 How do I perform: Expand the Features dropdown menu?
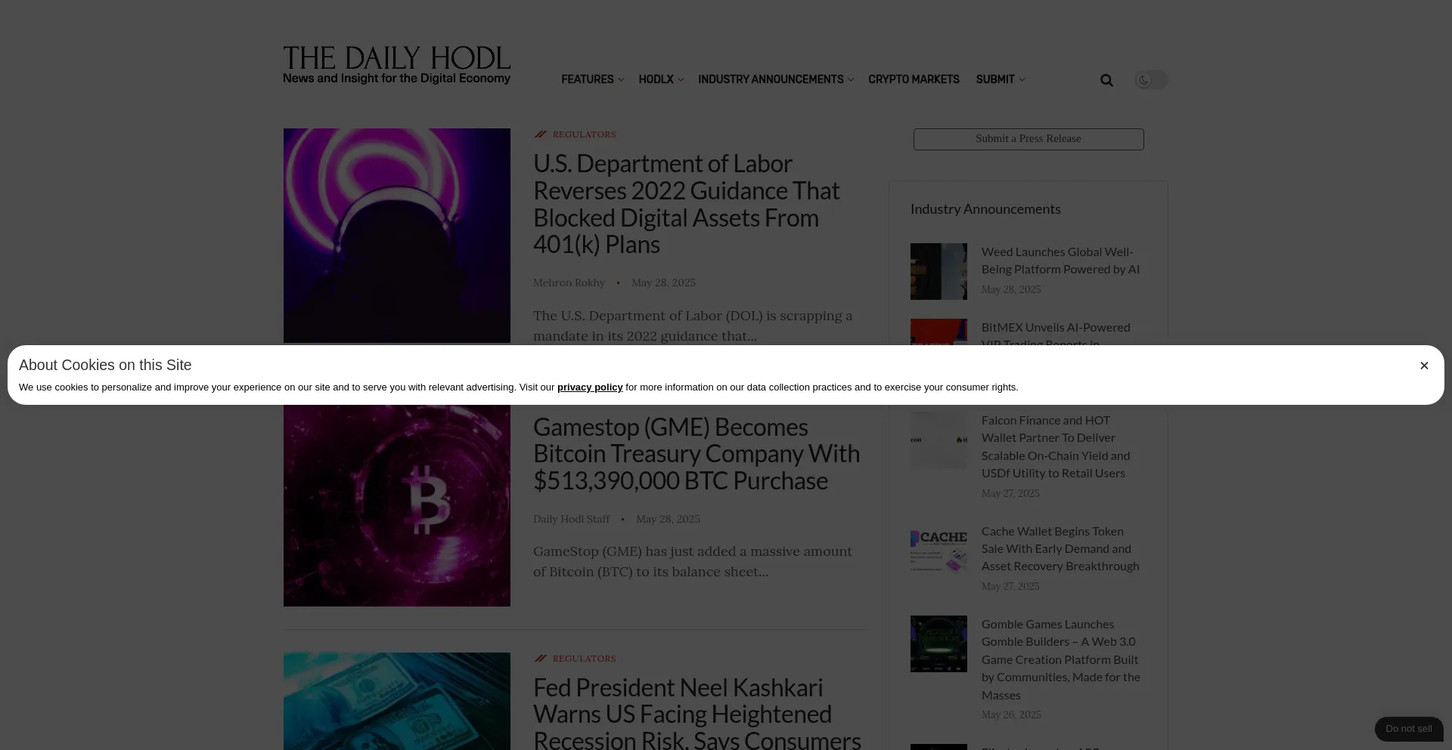pos(592,79)
